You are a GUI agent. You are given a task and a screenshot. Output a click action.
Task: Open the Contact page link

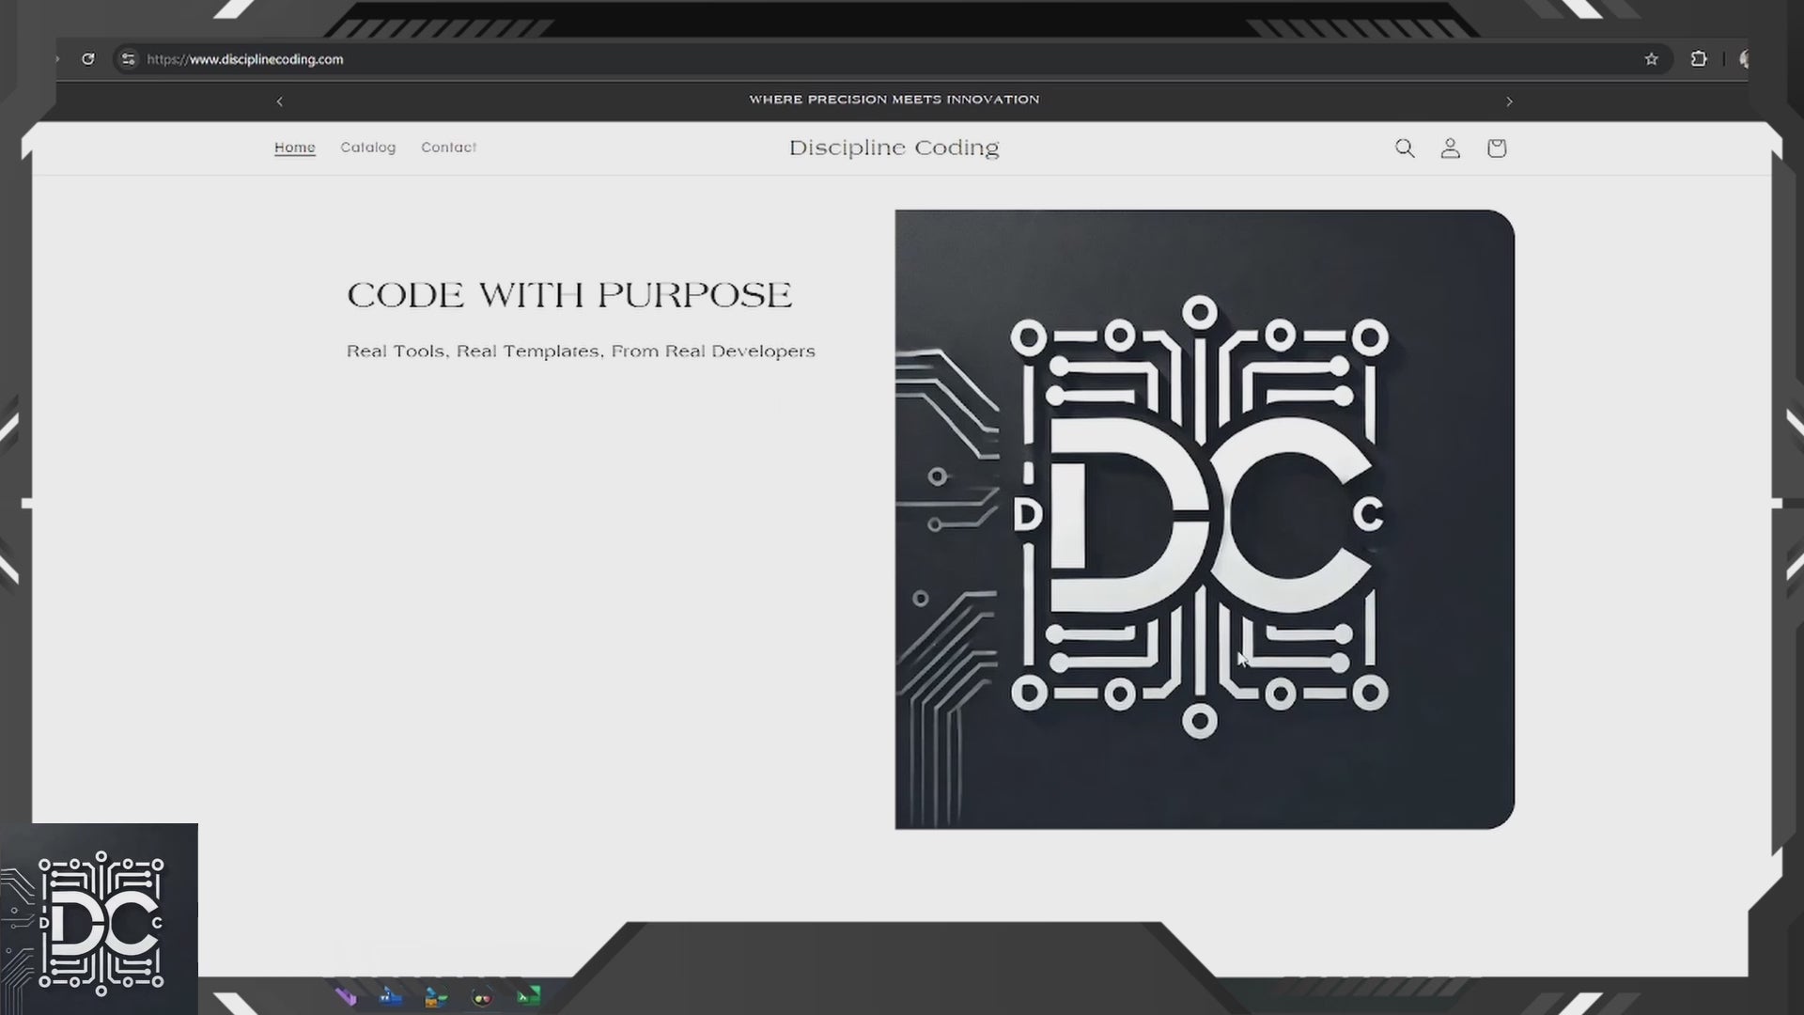448,148
